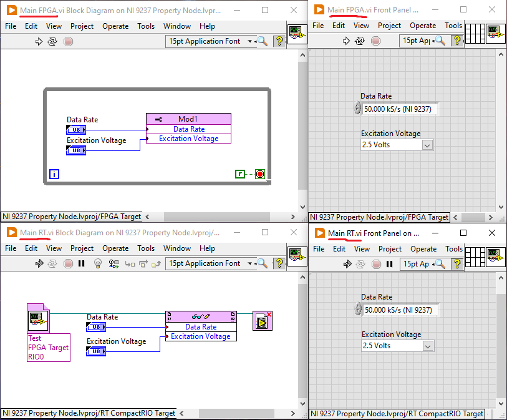The height and width of the screenshot is (420, 507).
Task: Click the loop iteration terminal 'i'
Action: (54, 174)
